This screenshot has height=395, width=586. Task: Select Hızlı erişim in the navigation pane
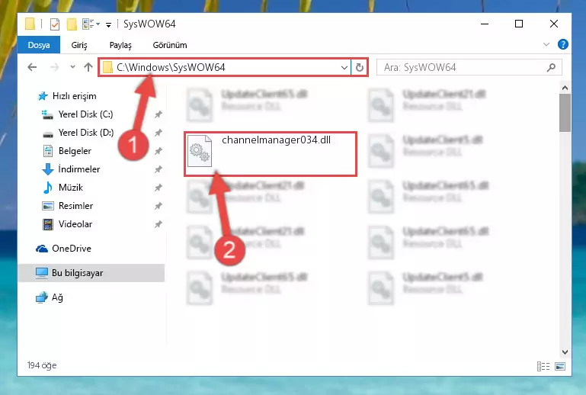[x=75, y=96]
